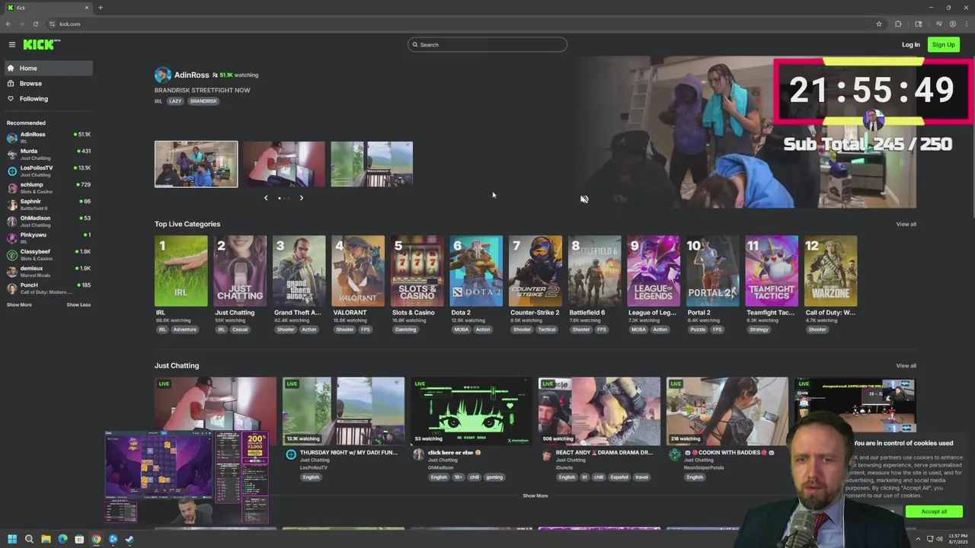Open PuncH recommended channel
975x548 pixels.
(x=48, y=288)
